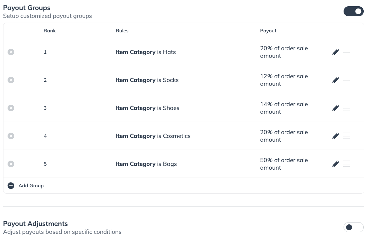Remove the Bags payout group
The width and height of the screenshot is (370, 242).
click(x=11, y=164)
